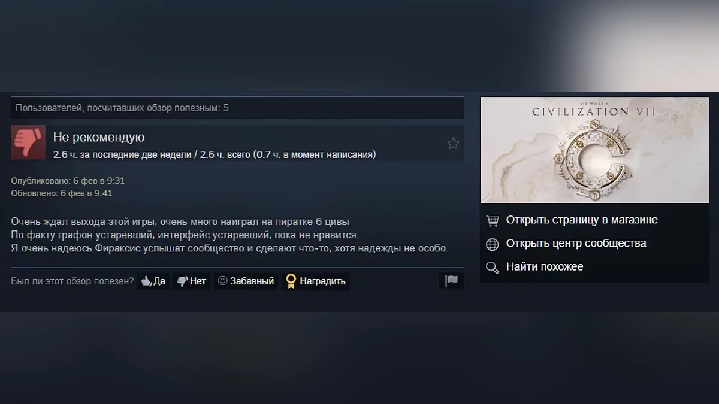Click the playtime hours line under title
This screenshot has height=404, width=719.
pos(215,154)
